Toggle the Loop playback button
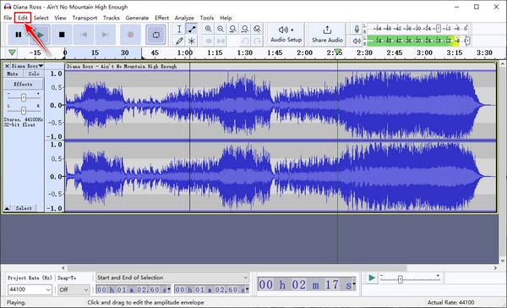This screenshot has height=308, width=507. 155,35
